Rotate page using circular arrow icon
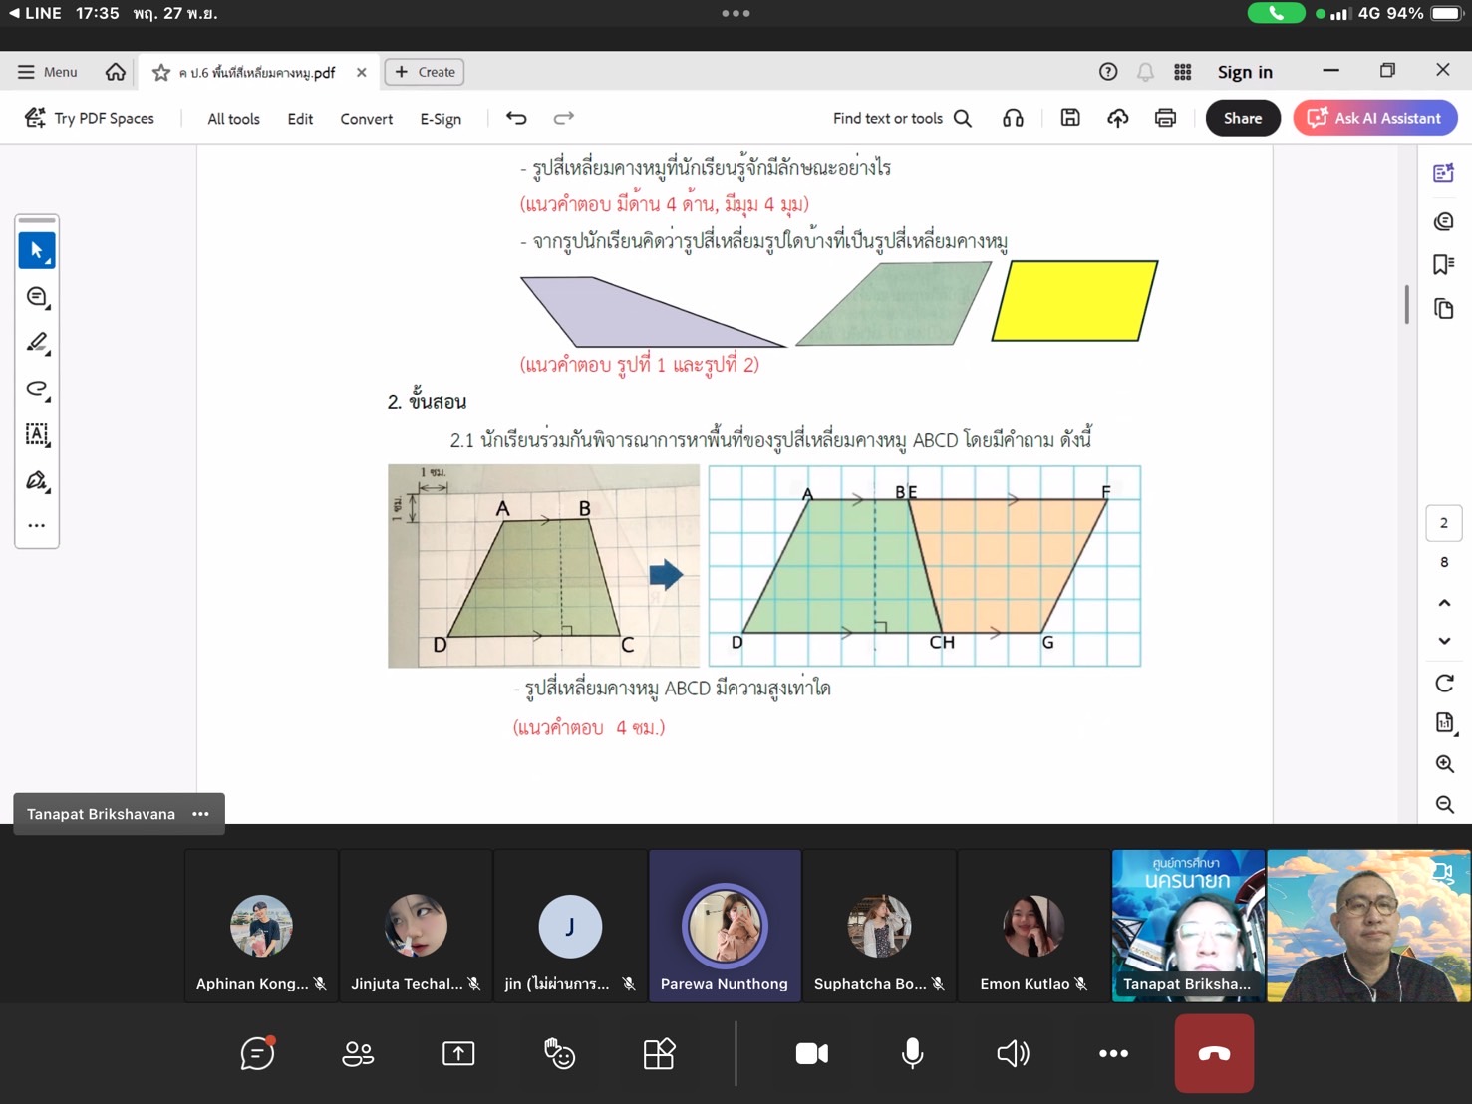The height and width of the screenshot is (1104, 1472). pyautogui.click(x=1444, y=683)
